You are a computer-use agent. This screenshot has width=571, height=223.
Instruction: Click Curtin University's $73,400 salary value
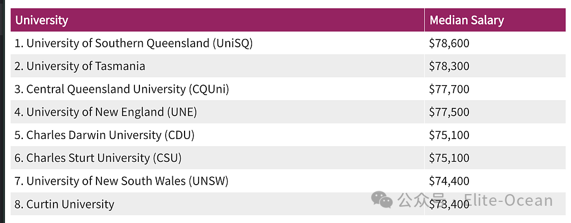coord(449,205)
